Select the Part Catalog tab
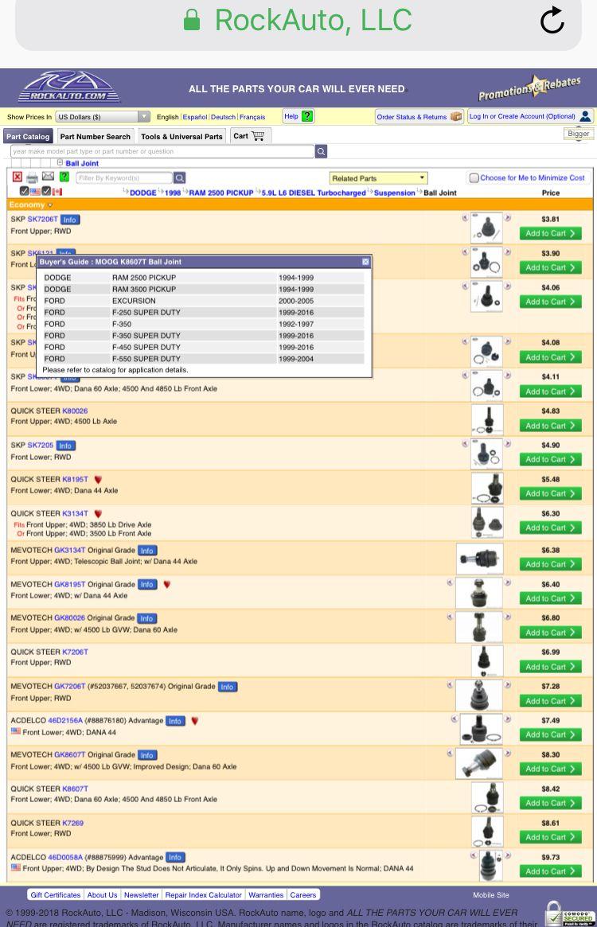597x927 pixels. 28,137
